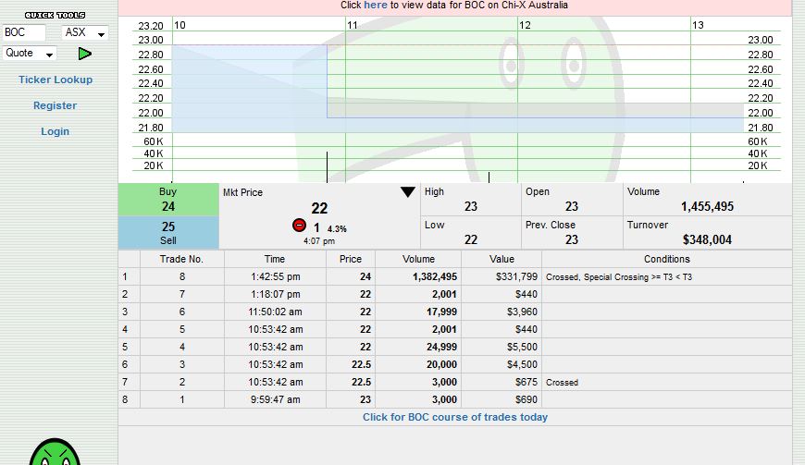Screen dimensions: 805x465
Task: Open the ASX exchange dropdown
Action: pyautogui.click(x=85, y=32)
